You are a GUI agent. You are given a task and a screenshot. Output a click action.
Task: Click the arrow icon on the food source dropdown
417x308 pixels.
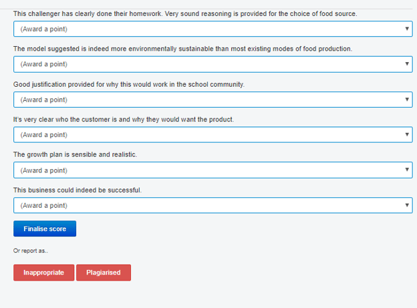click(x=407, y=29)
